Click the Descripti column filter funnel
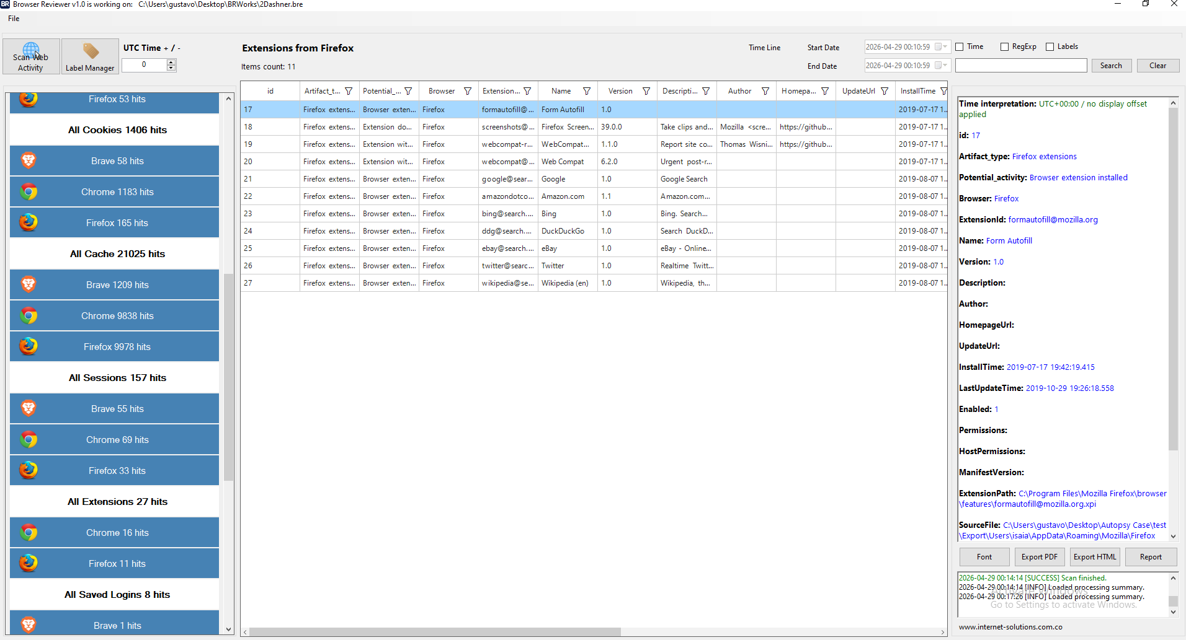 click(x=706, y=91)
